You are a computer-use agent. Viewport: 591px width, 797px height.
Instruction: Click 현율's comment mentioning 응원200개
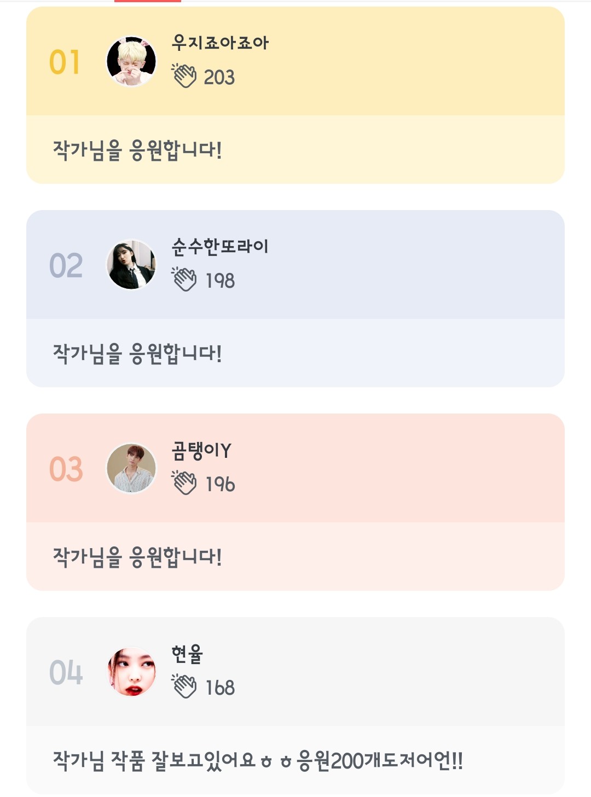[258, 760]
